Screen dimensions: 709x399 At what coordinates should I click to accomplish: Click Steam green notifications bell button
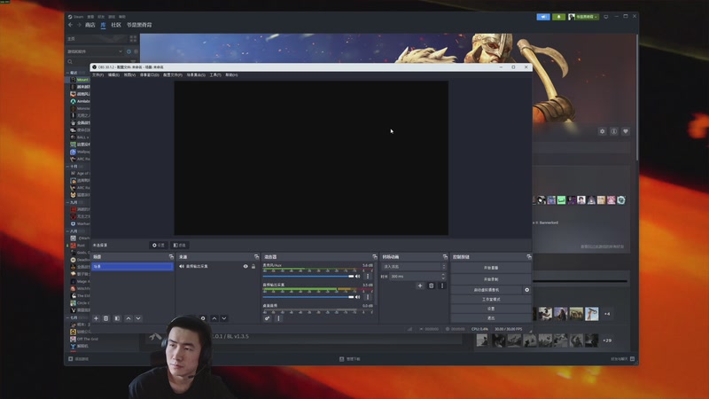(x=558, y=17)
